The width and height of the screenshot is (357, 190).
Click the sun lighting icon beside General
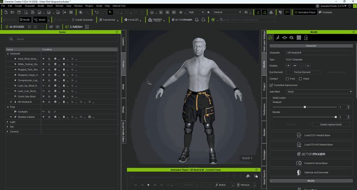tap(208, 12)
